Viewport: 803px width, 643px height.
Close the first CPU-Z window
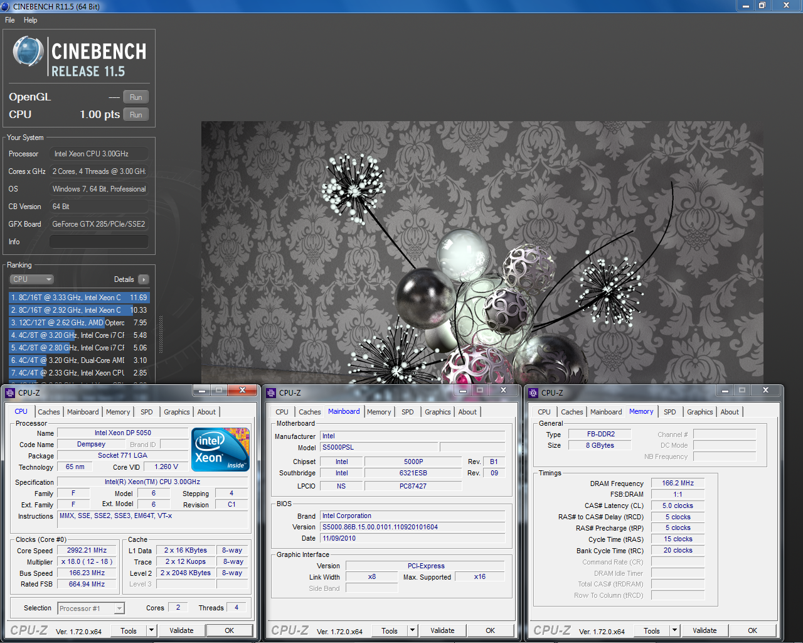tap(242, 390)
